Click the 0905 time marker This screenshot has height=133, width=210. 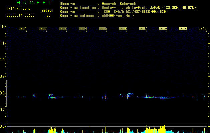tap(103, 29)
